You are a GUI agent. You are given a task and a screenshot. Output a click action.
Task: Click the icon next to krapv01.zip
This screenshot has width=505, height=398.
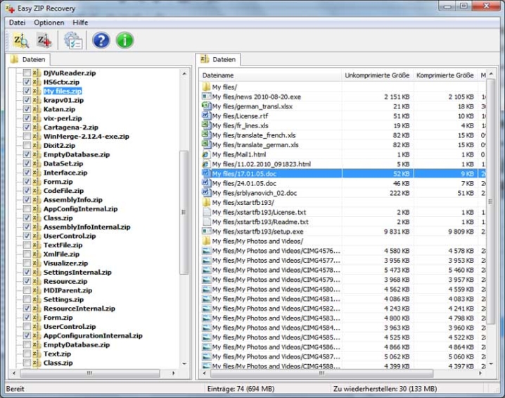pos(37,100)
